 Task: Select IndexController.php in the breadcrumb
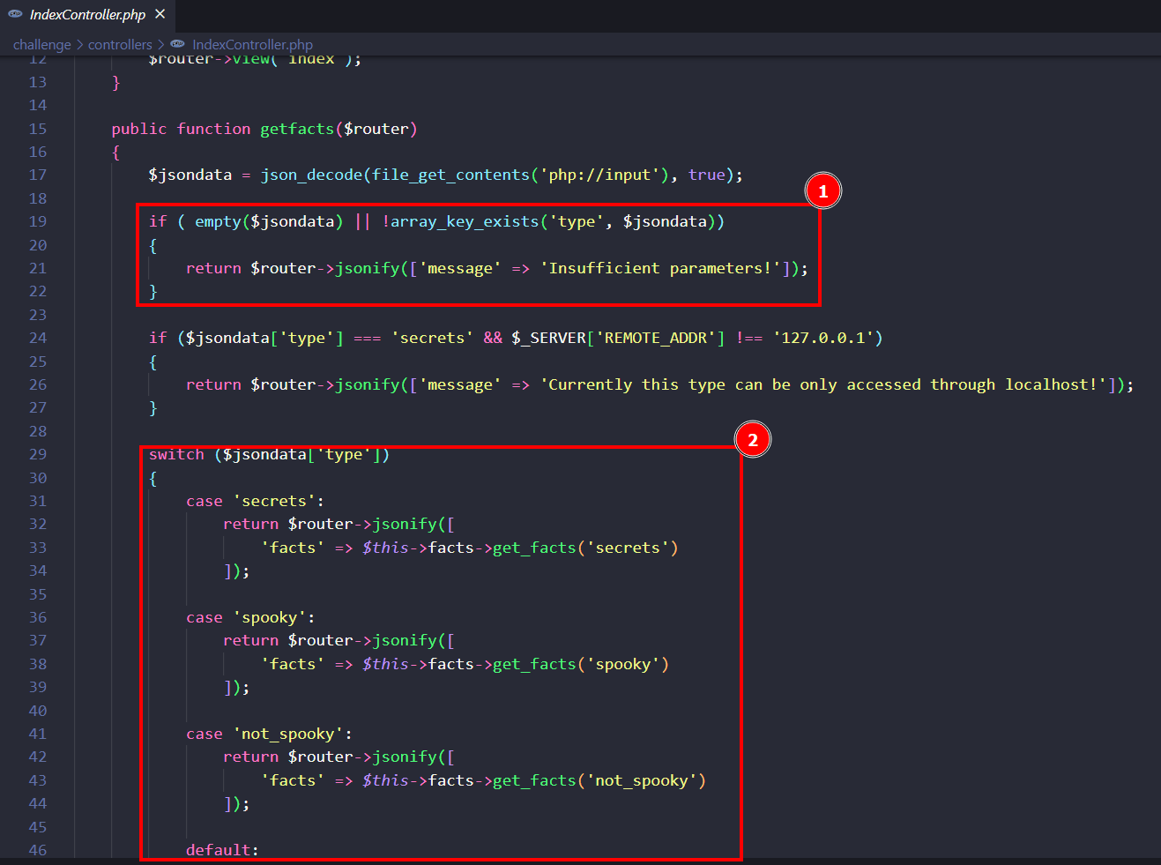[252, 44]
